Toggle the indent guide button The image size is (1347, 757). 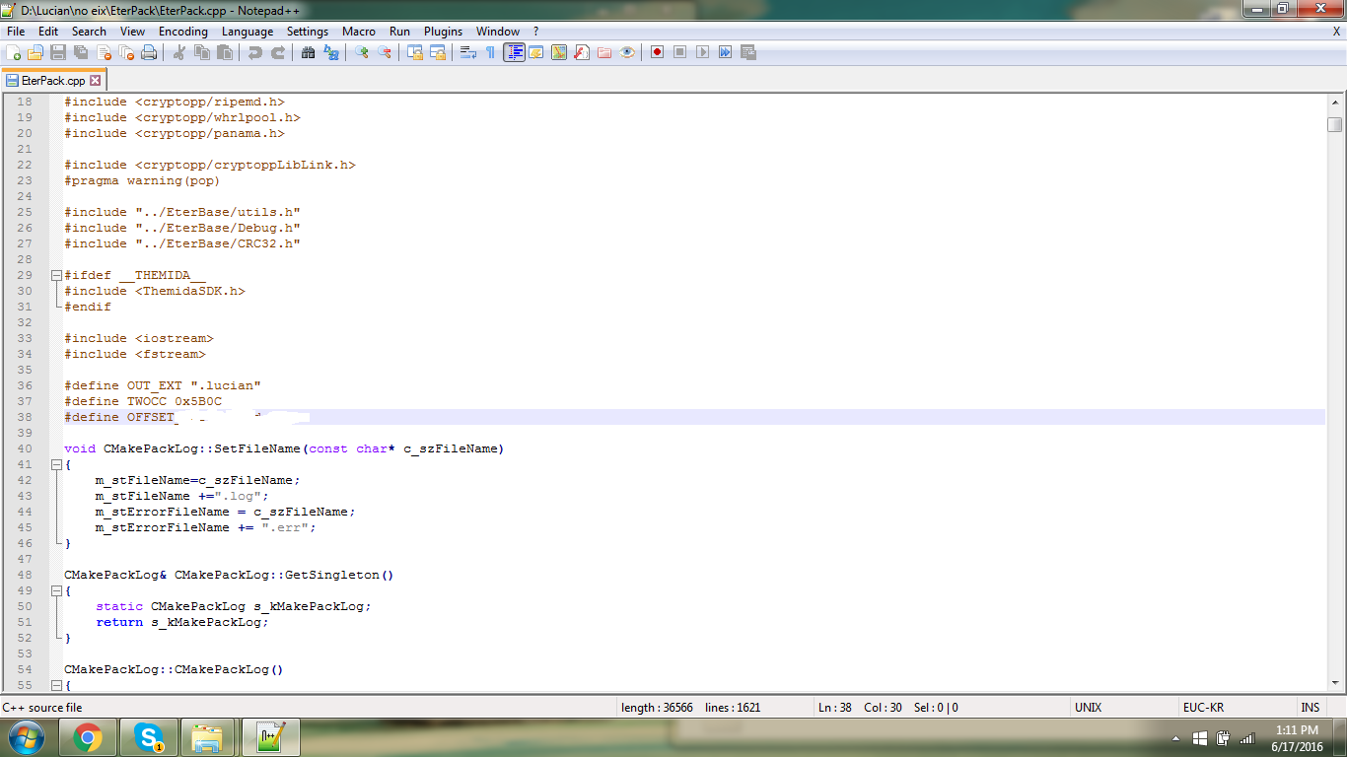(515, 52)
